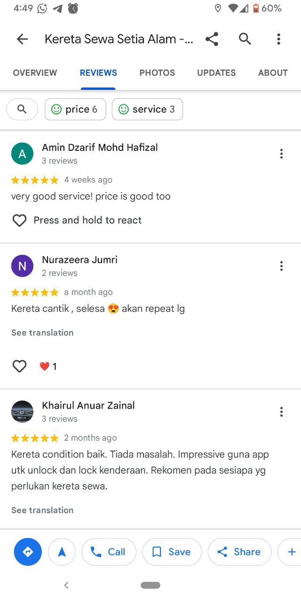This screenshot has width=301, height=602.
Task: Open Khairul Anuar Zainal's profile picture
Action: click(22, 412)
